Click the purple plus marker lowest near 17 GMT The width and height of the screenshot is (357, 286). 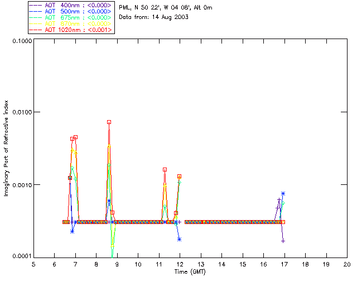point(283,241)
